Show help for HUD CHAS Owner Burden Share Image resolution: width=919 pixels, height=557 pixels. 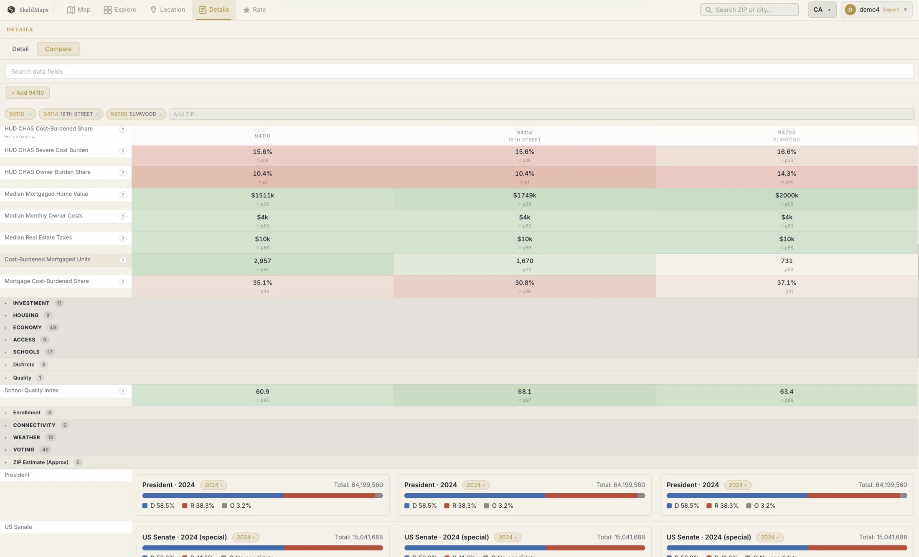[x=123, y=173]
